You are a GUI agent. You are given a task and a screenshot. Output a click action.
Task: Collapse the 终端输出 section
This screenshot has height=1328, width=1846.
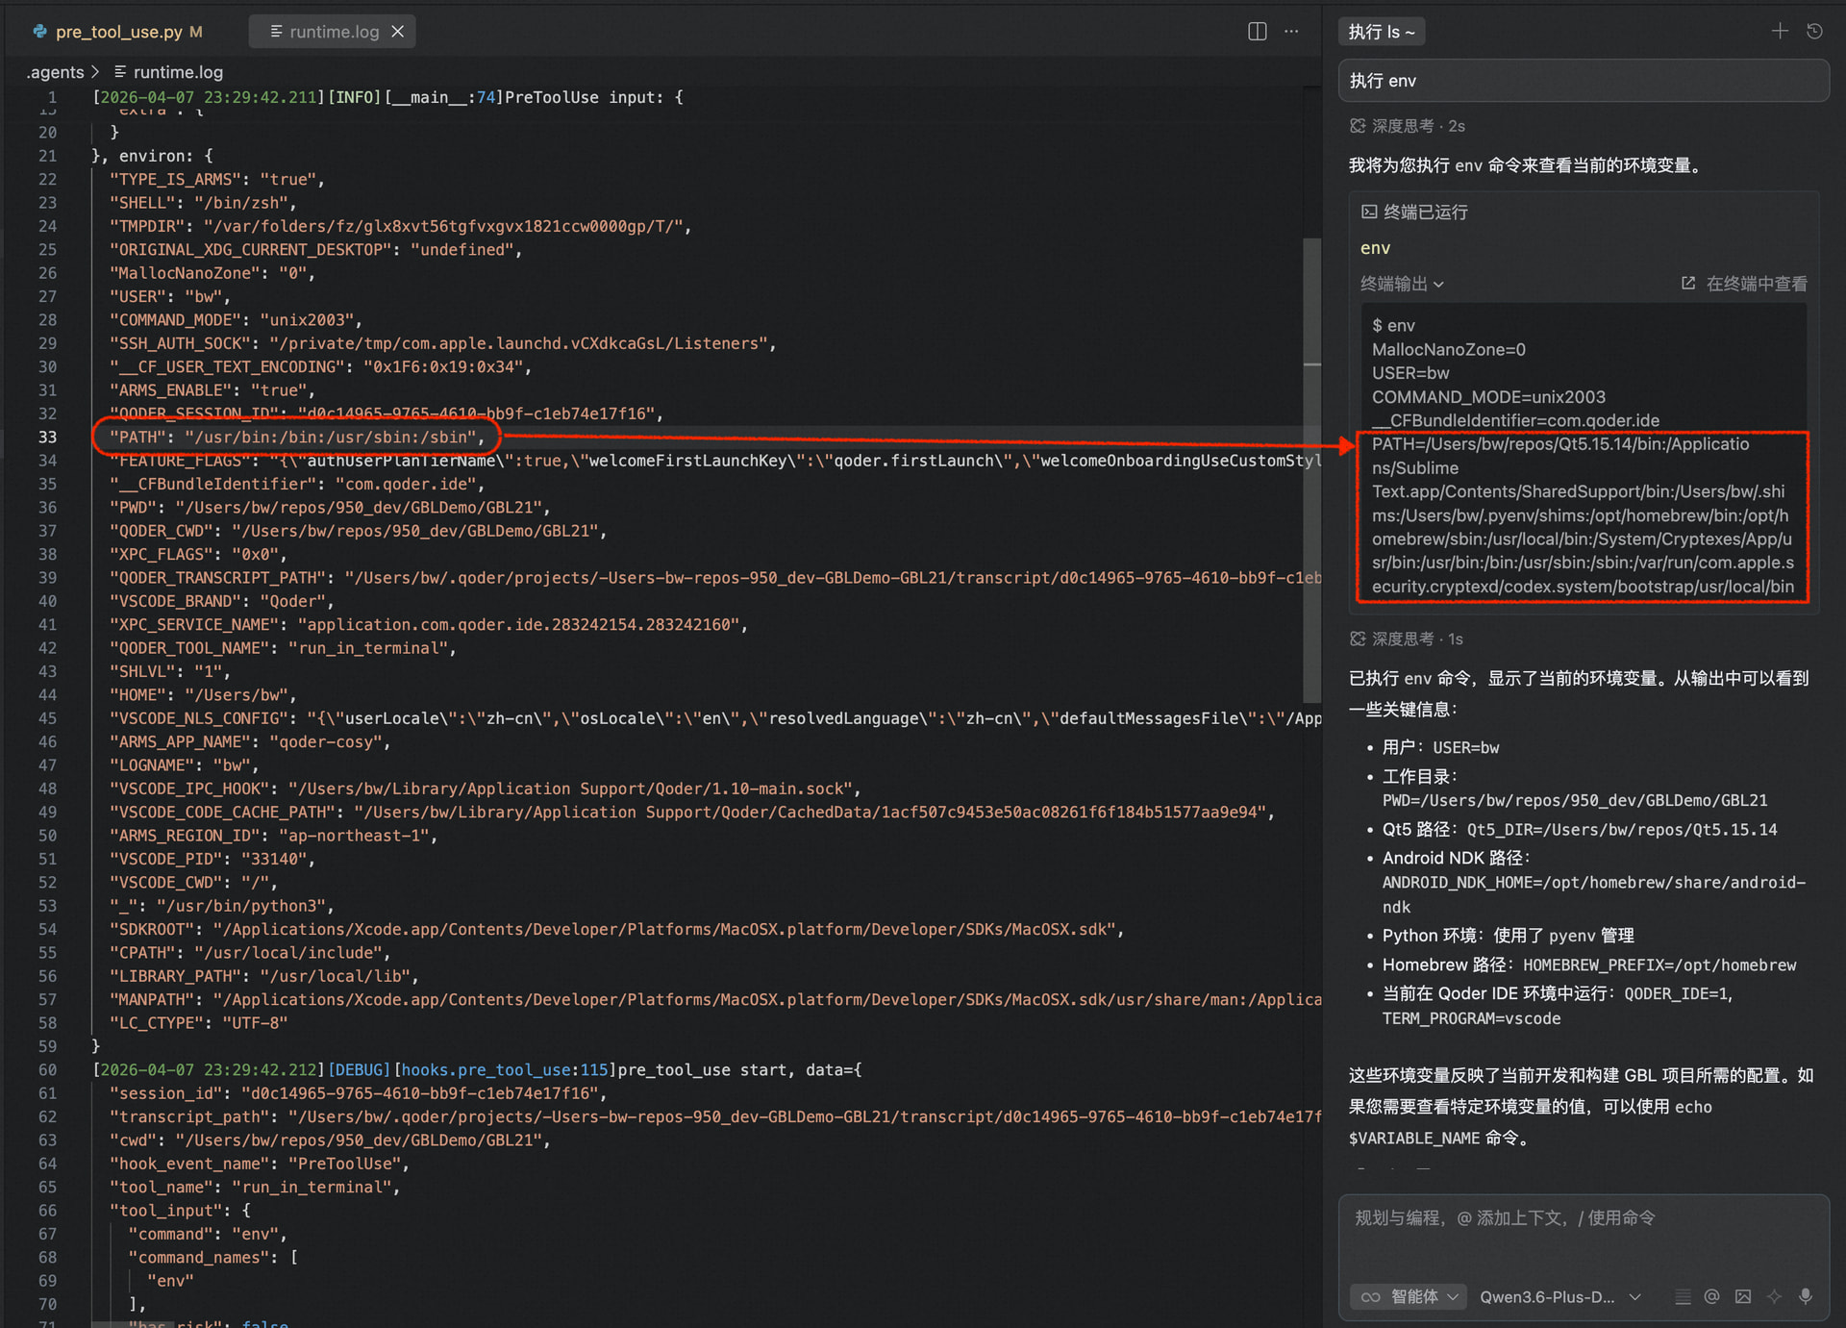[1402, 284]
